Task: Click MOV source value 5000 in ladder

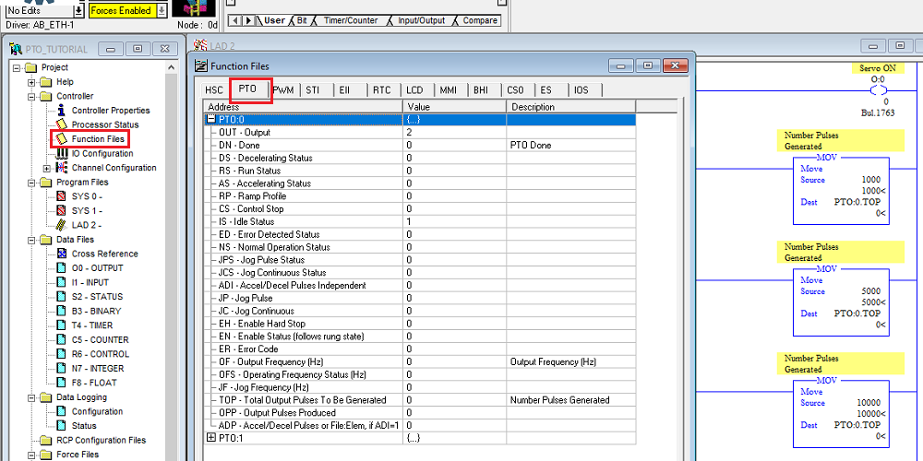Action: [x=870, y=291]
